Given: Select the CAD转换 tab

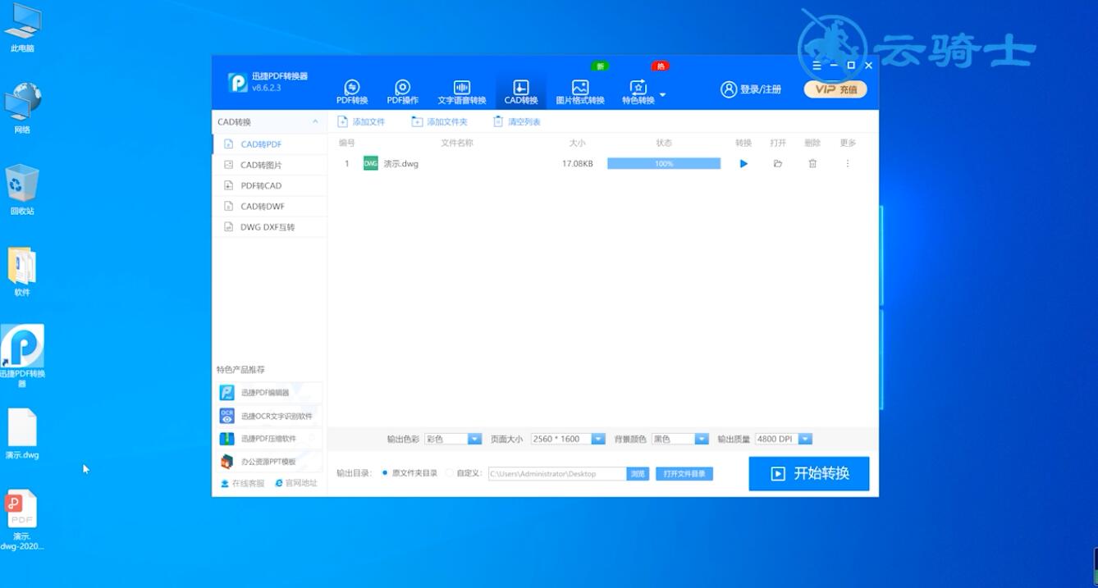Looking at the screenshot, I should pos(521,93).
